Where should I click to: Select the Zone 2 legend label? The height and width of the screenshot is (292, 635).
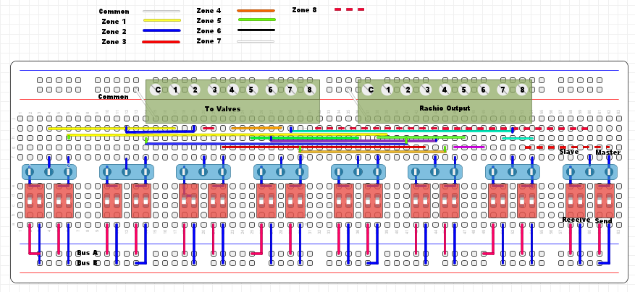(x=114, y=32)
